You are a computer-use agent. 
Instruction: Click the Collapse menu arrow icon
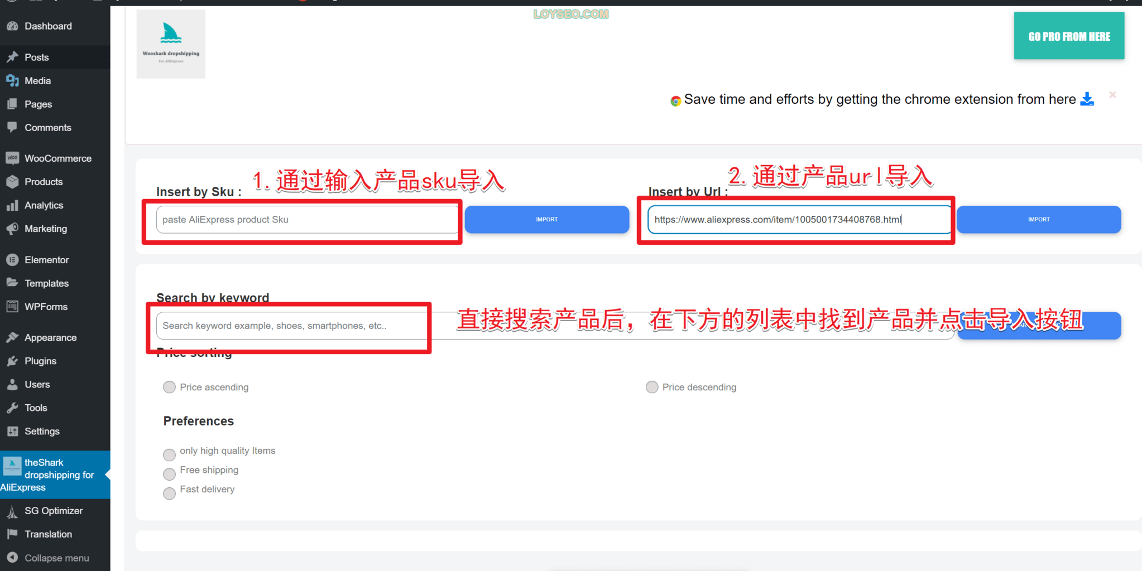12,558
